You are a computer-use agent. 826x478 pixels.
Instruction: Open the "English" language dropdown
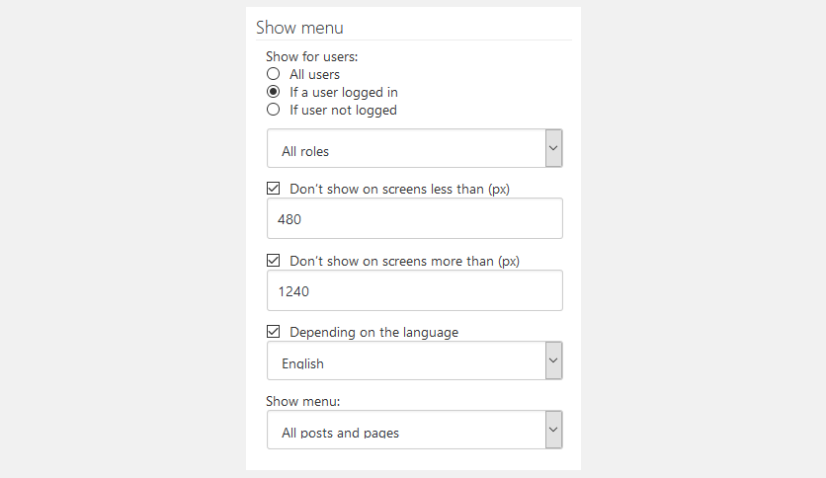(405, 362)
